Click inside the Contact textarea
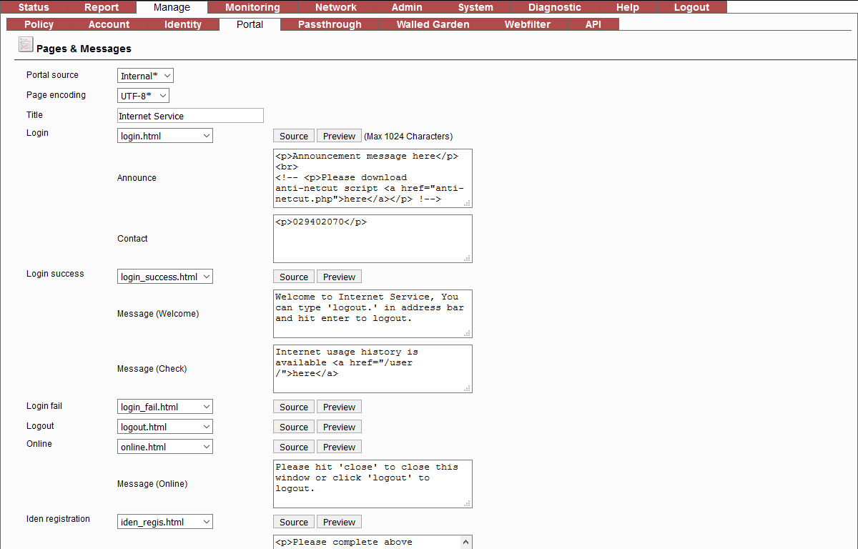858x549 pixels. pyautogui.click(x=373, y=239)
